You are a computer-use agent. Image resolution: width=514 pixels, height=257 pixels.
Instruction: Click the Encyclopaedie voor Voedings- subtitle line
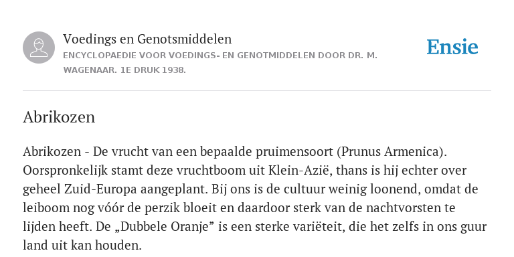(220, 56)
